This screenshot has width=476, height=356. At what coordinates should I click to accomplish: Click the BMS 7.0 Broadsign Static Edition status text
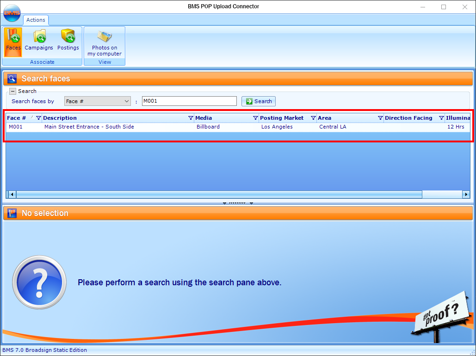click(x=44, y=350)
